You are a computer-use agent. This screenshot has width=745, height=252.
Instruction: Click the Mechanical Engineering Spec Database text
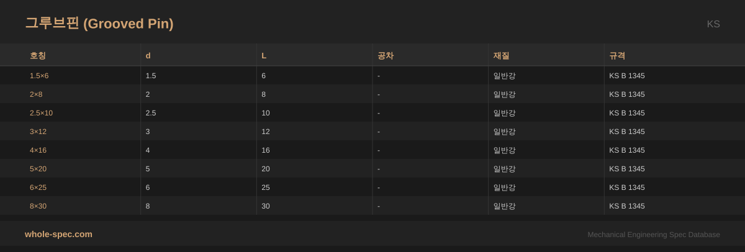point(654,235)
